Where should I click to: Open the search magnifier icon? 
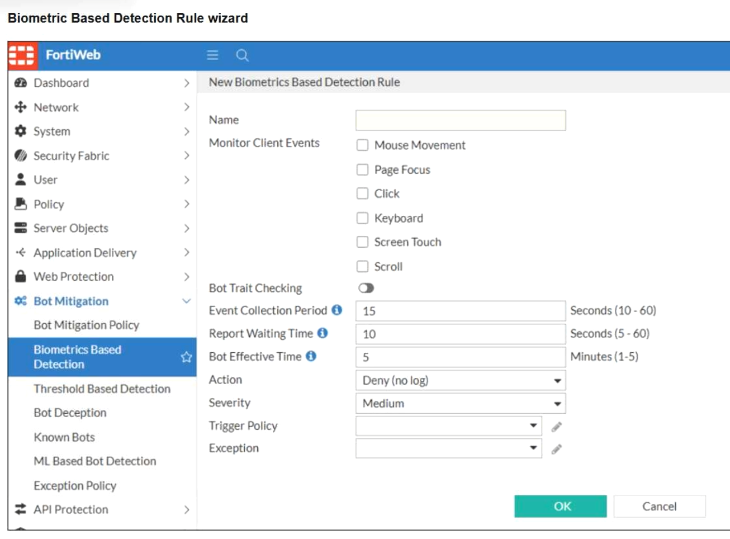point(242,55)
